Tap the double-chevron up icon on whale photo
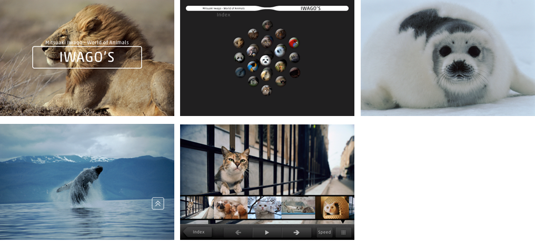This screenshot has width=535, height=242. coord(157,204)
